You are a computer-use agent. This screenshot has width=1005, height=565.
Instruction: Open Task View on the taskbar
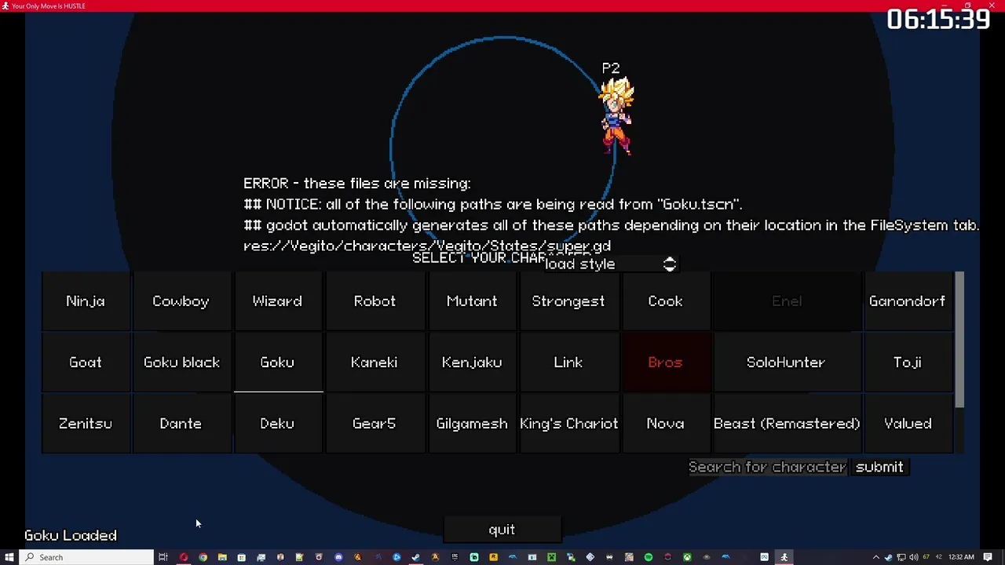pos(163,557)
